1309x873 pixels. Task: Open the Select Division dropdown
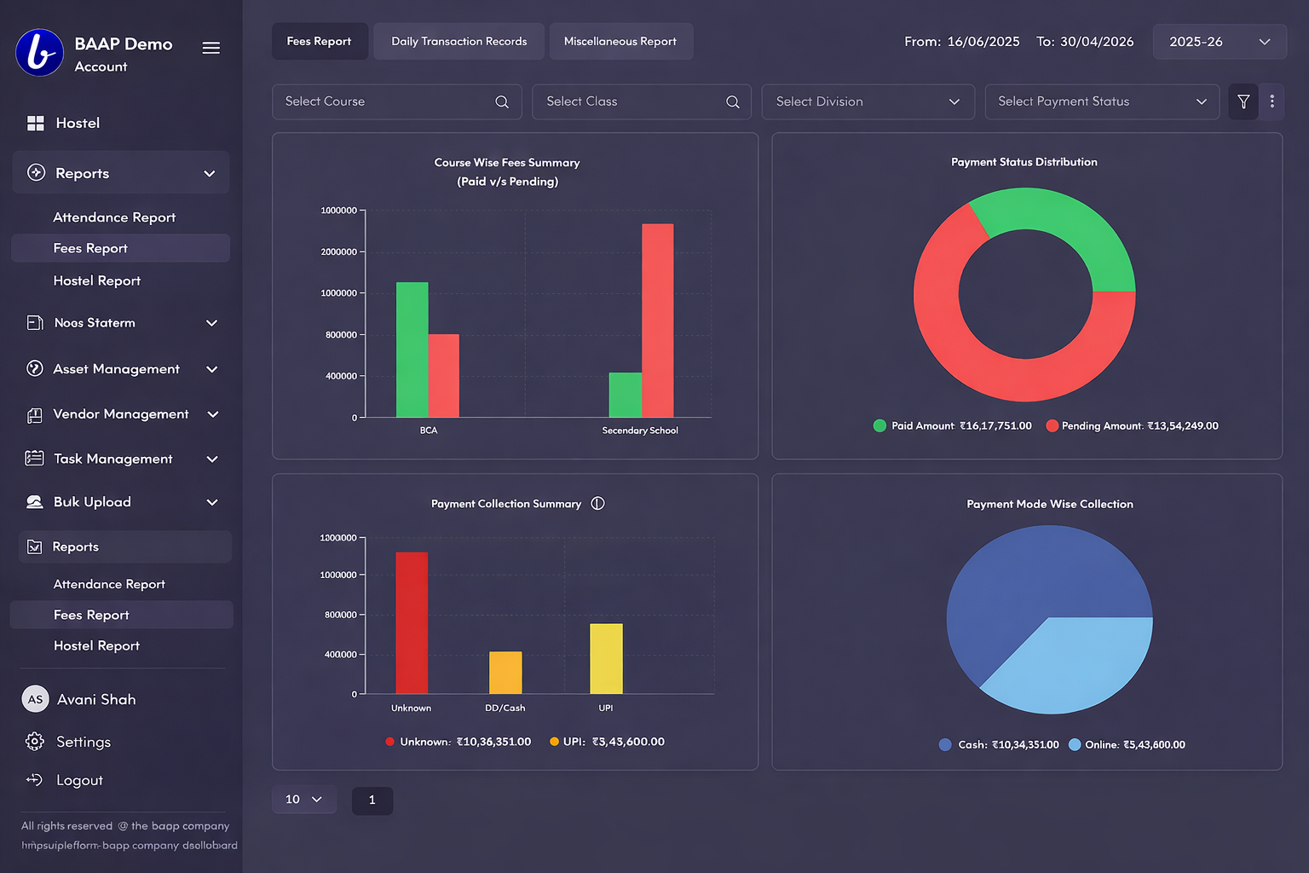point(868,101)
